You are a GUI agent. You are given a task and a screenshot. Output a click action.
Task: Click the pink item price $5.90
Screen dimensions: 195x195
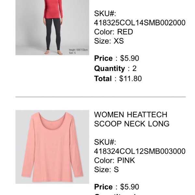pyautogui.click(x=130, y=187)
